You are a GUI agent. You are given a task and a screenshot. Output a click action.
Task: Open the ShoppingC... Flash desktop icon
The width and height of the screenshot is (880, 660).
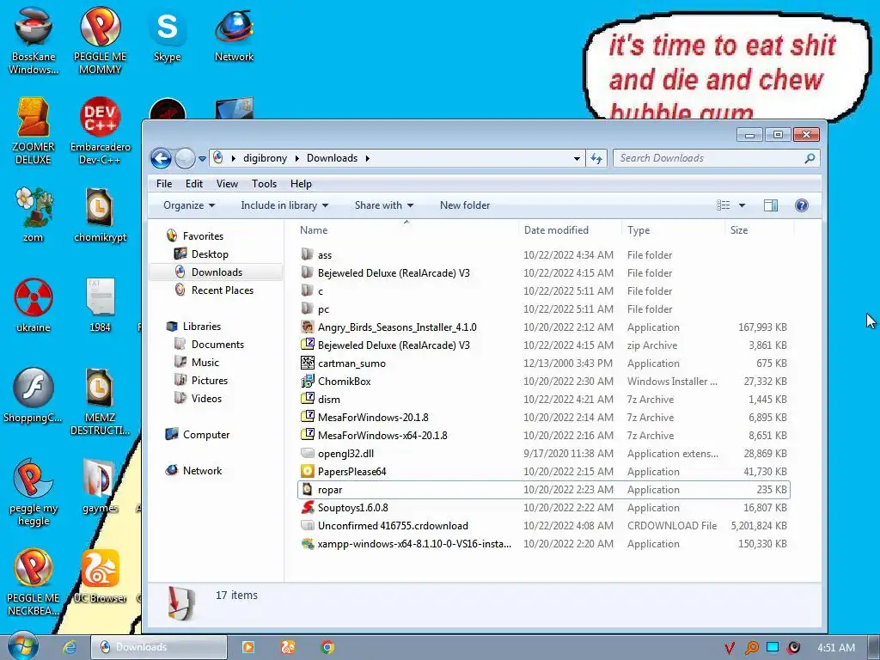point(34,395)
